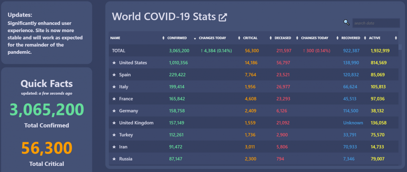Mark United Kingdom with its star icon
Screen dimensions: 407x172
(114, 123)
